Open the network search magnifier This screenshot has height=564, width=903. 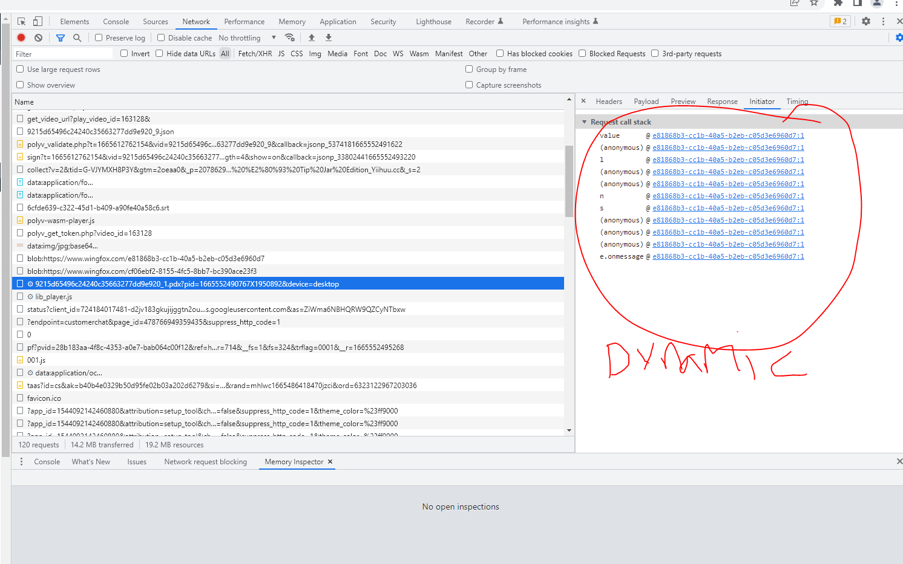[x=77, y=37]
